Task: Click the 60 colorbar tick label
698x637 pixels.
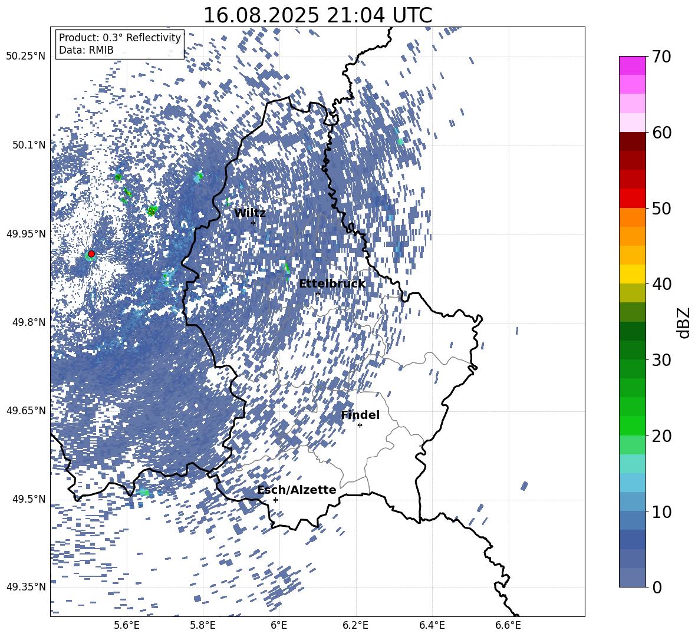Action: click(x=661, y=133)
